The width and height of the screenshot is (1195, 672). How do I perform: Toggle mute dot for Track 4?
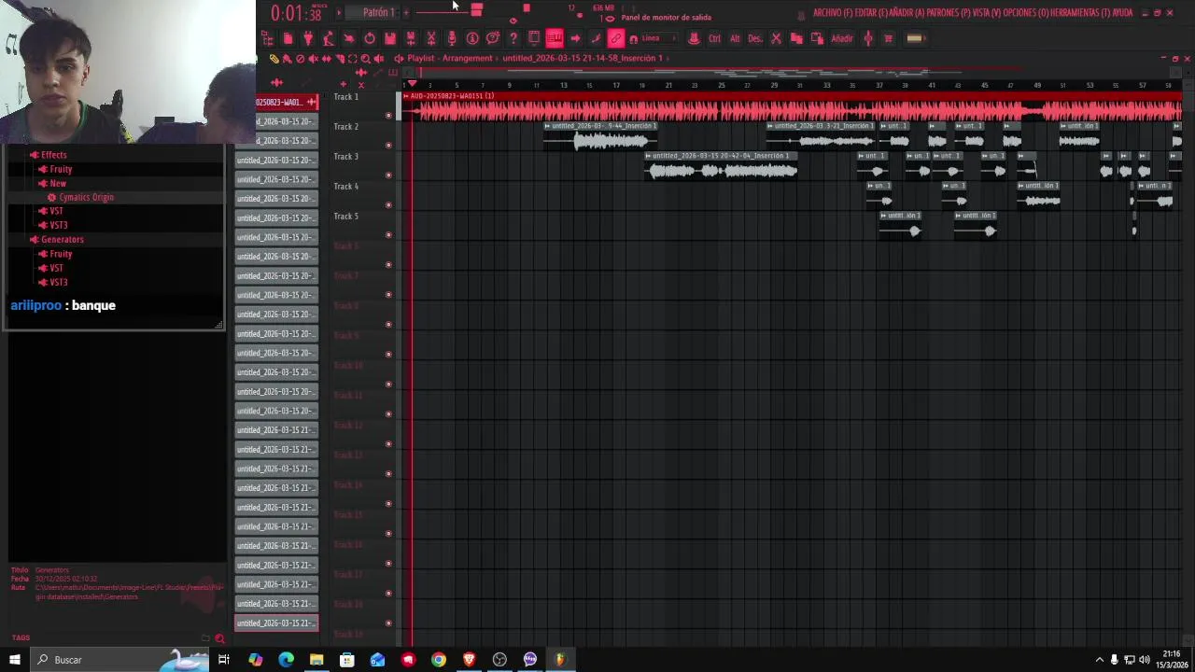click(388, 205)
